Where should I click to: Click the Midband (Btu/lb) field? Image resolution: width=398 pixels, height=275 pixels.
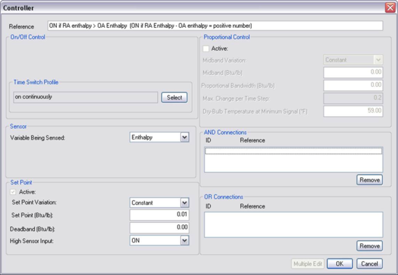tap(353, 72)
